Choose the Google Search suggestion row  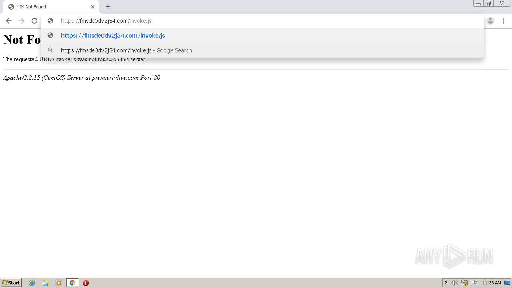pos(262,50)
